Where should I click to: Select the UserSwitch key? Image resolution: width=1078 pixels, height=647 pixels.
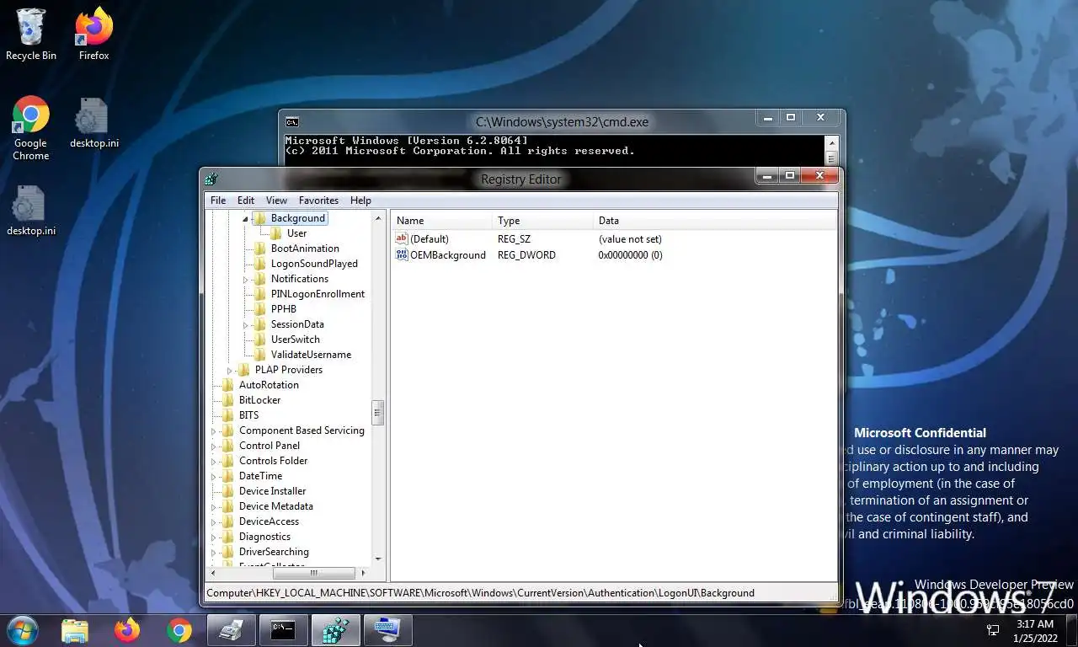click(296, 340)
